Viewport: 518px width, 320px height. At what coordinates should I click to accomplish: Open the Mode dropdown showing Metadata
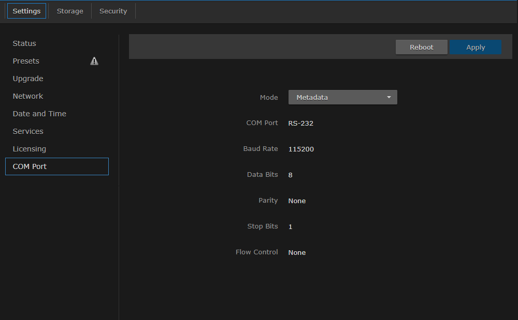(342, 97)
